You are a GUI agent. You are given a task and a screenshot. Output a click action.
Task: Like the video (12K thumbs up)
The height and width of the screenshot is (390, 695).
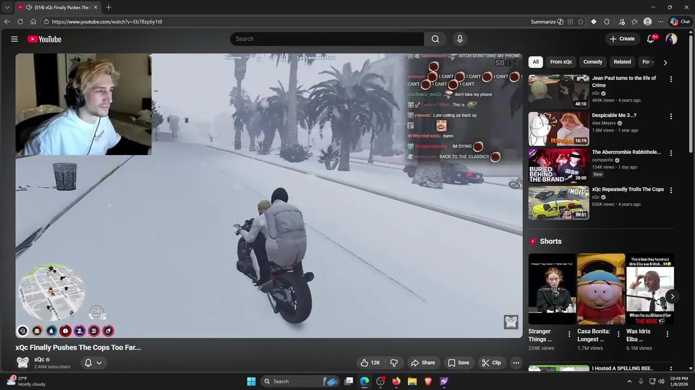370,363
